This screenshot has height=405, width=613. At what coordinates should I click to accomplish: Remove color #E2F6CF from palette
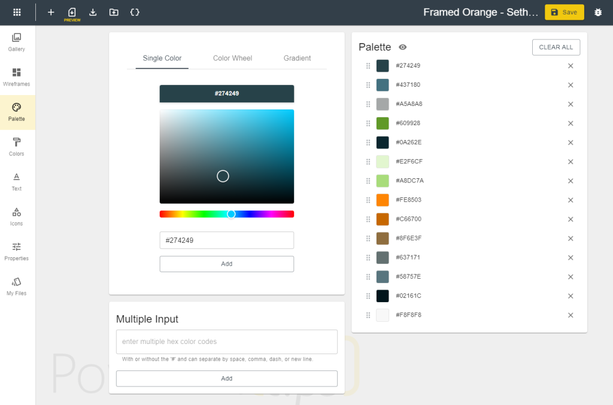570,162
